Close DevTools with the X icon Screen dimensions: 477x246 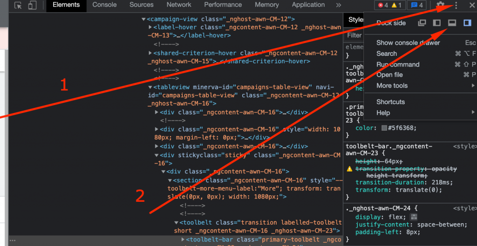472,5
